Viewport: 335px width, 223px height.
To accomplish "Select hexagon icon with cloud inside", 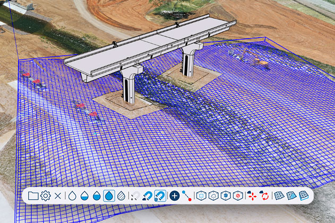I will coord(213,195).
